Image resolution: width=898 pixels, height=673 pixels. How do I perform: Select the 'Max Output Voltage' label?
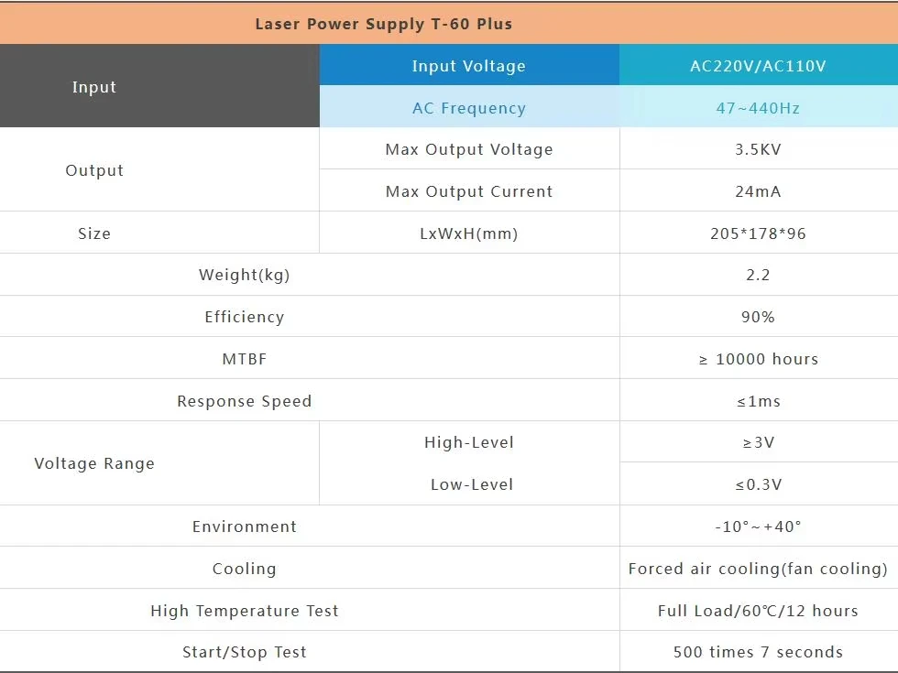469,149
